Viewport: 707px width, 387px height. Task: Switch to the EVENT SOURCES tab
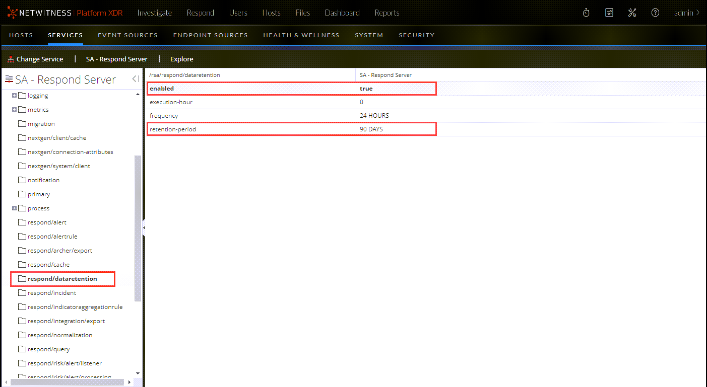[128, 35]
